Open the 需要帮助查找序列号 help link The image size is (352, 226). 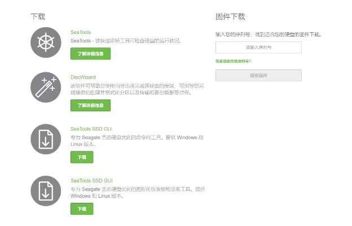233,61
